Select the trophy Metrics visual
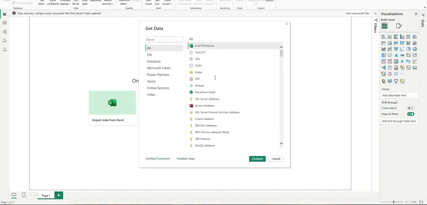This screenshot has height=205, width=427. (x=396, y=81)
